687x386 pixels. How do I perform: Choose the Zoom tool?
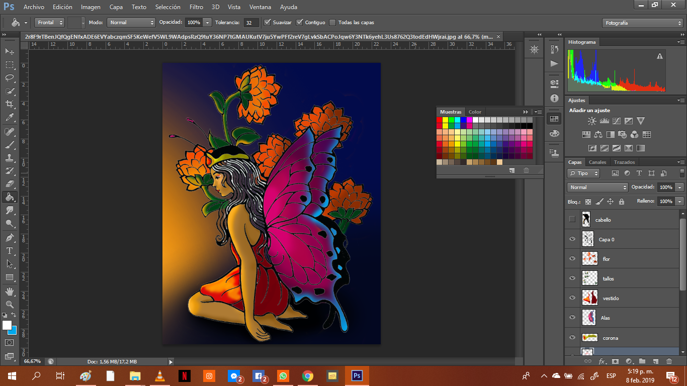(10, 304)
